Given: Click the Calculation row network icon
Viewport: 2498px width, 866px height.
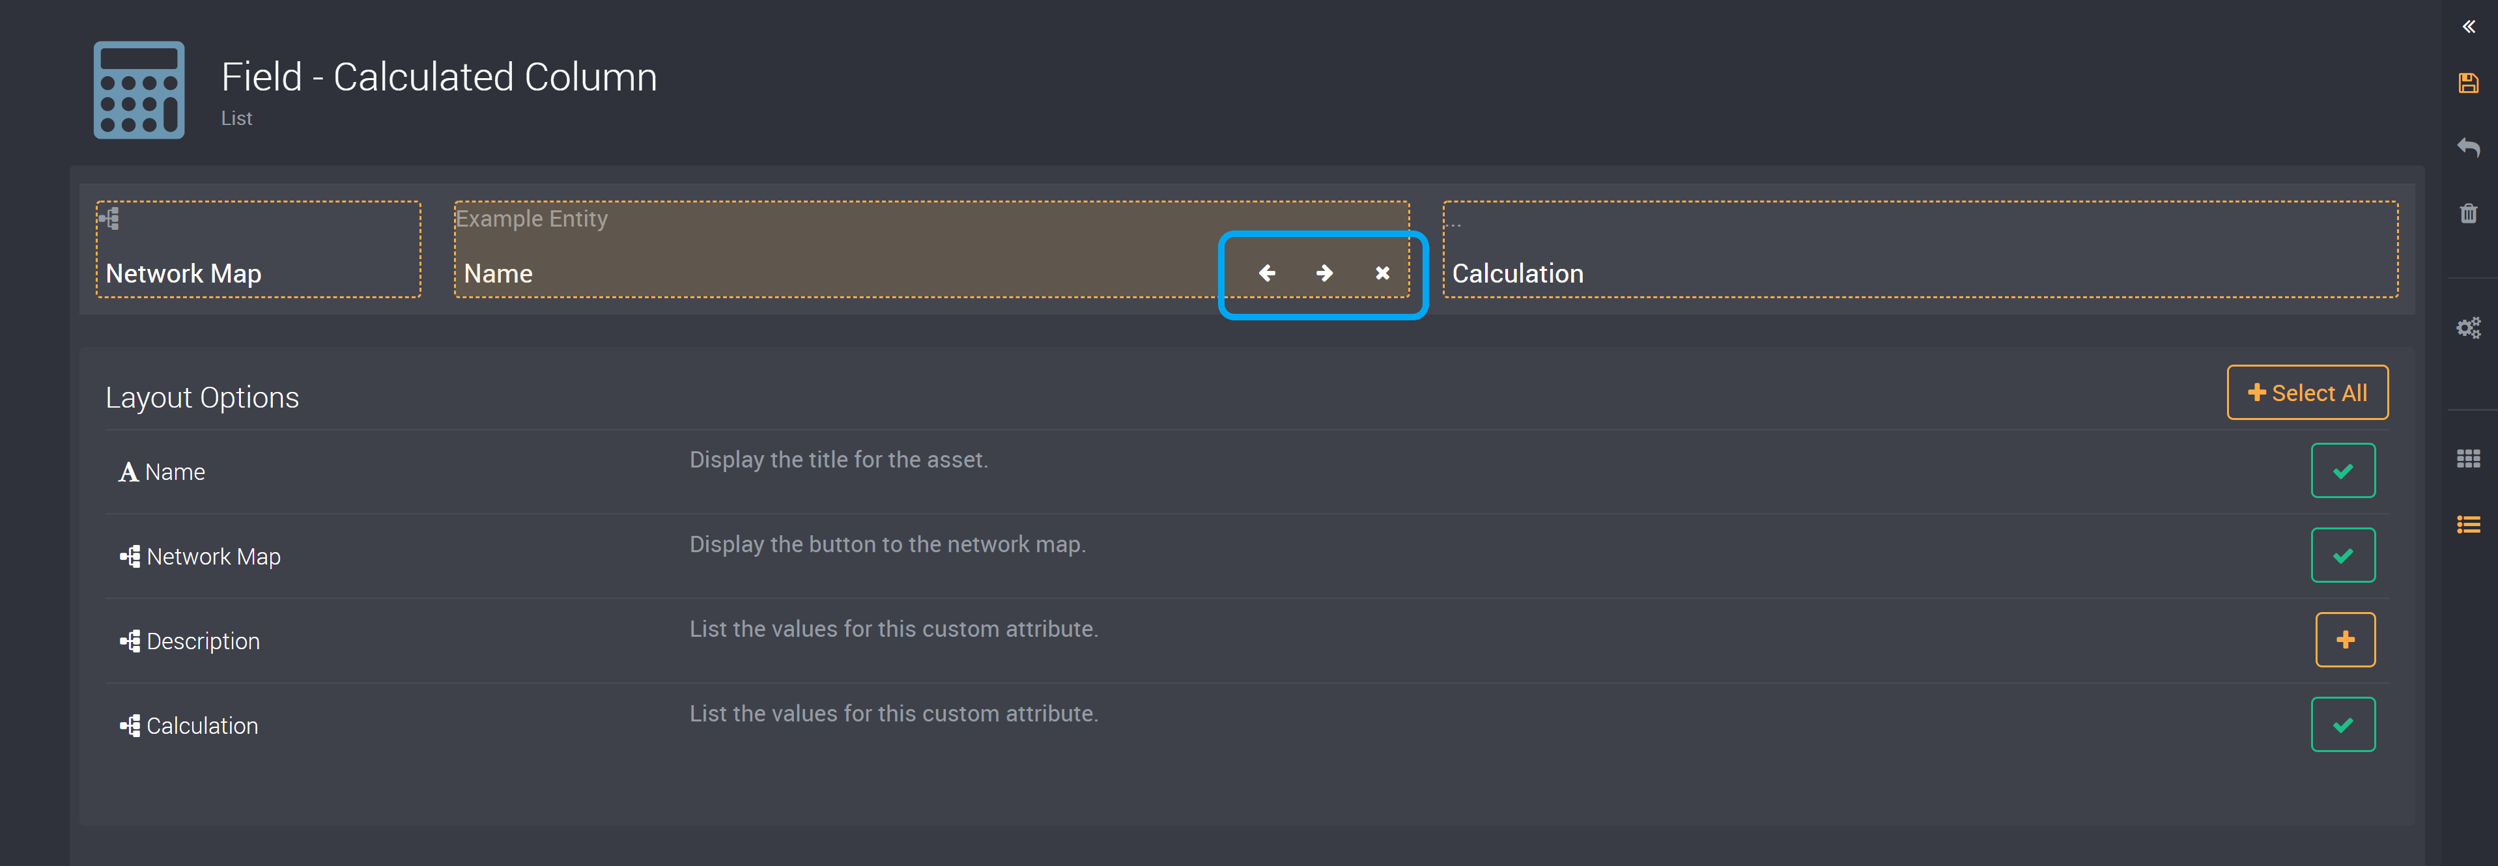Looking at the screenshot, I should (x=130, y=725).
